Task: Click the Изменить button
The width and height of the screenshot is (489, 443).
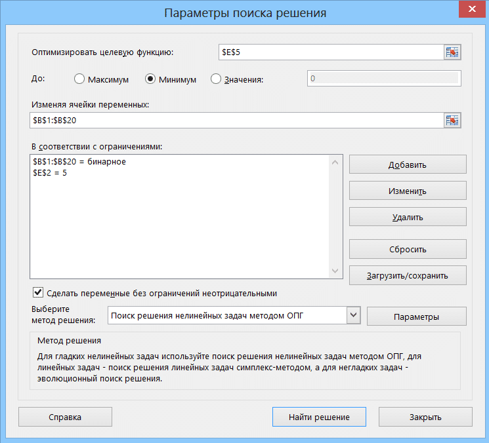Action: (x=408, y=191)
